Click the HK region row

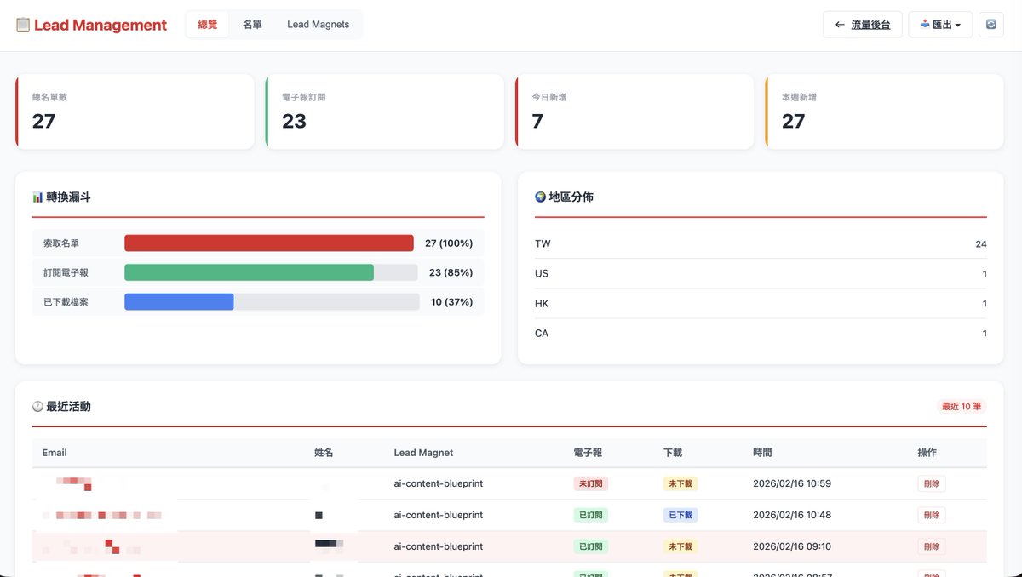pyautogui.click(x=761, y=303)
